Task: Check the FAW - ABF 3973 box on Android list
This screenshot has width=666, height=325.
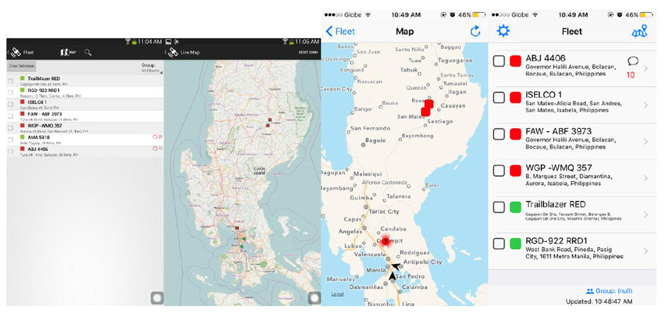Action: pos(11,115)
